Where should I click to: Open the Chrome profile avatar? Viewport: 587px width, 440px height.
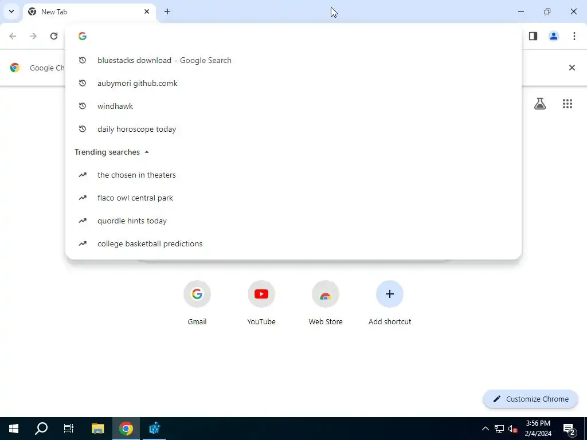pyautogui.click(x=554, y=36)
